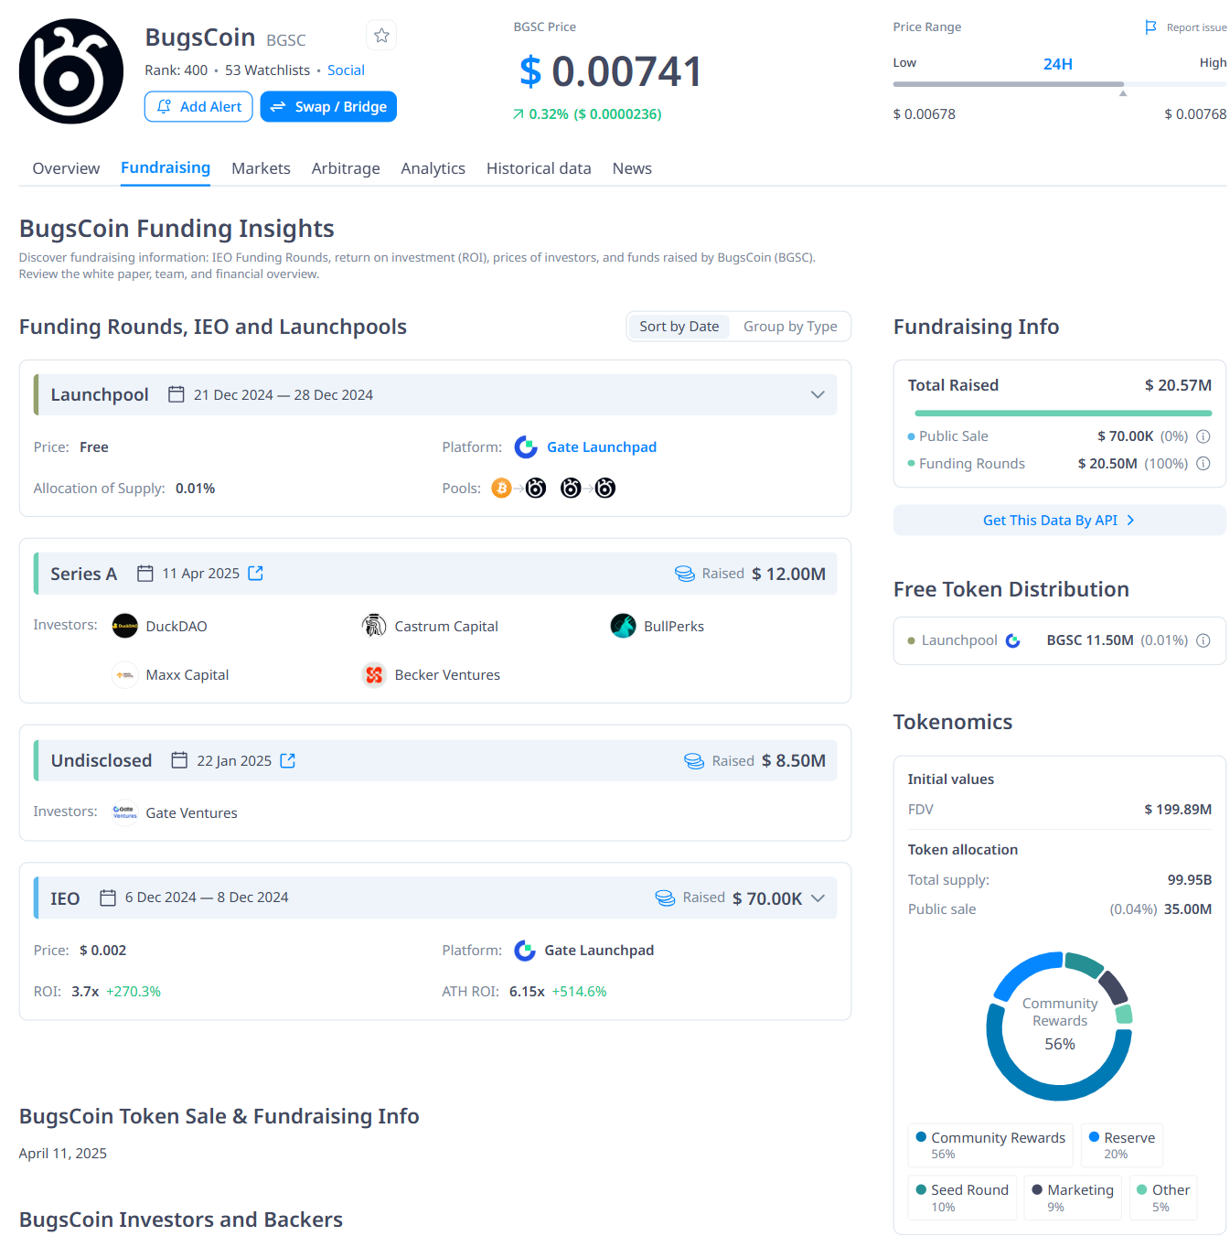The image size is (1230, 1236).
Task: Select the Reserve legend item
Action: (1122, 1145)
